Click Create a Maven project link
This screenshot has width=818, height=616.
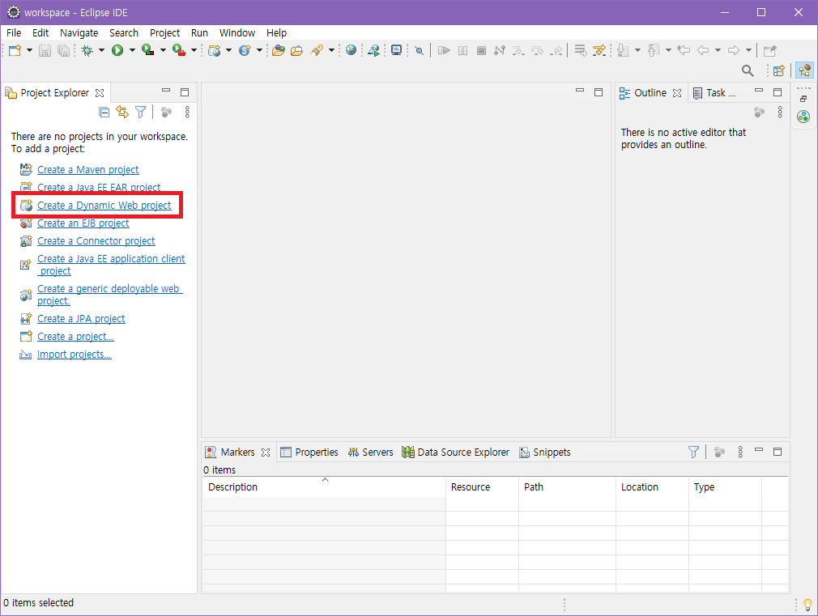point(87,169)
